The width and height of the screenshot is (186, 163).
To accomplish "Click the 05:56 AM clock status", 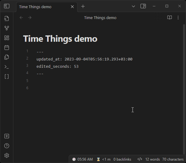I will [x=85, y=159].
